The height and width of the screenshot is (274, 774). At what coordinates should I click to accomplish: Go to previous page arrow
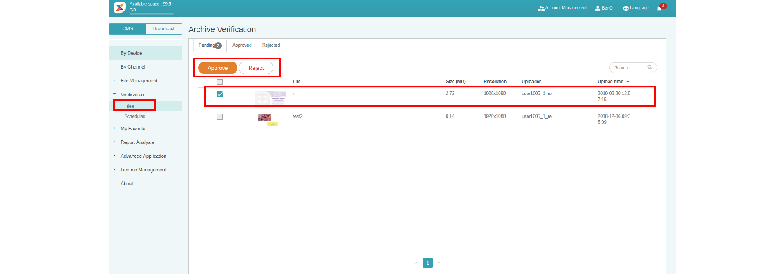[415, 263]
